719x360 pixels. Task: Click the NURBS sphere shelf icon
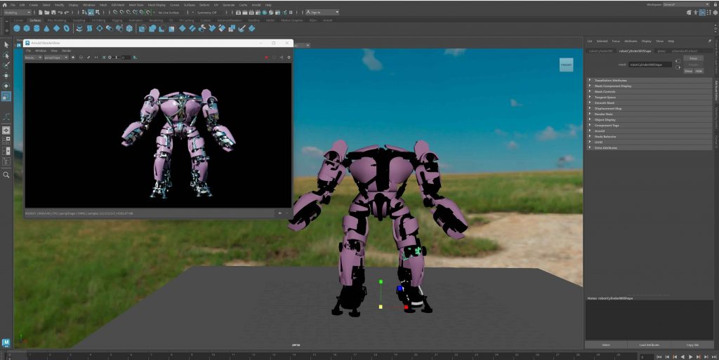coord(17,29)
